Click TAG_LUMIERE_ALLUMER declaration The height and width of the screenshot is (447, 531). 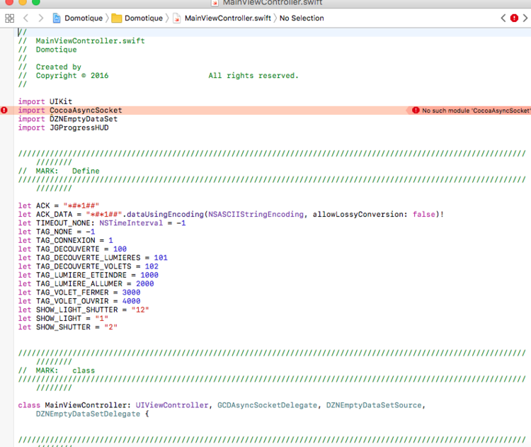tap(86, 283)
